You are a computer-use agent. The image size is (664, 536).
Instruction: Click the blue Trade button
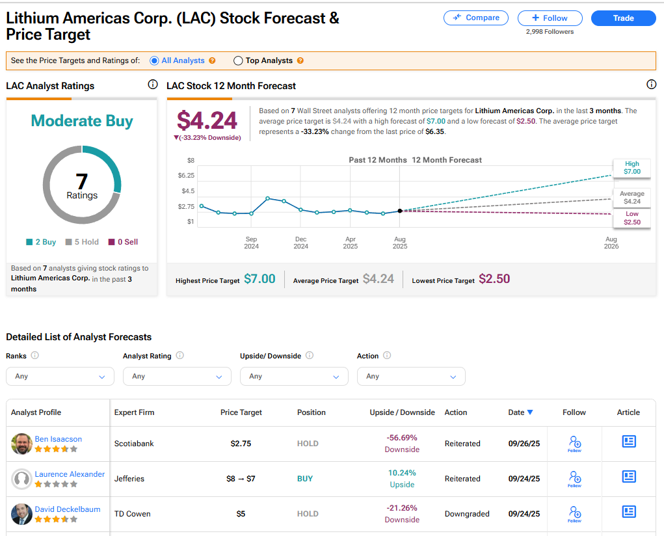623,18
